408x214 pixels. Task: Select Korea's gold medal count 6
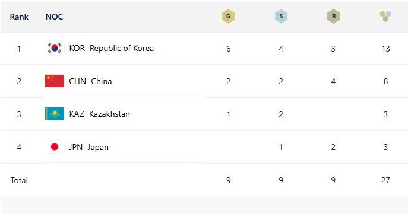click(228, 49)
